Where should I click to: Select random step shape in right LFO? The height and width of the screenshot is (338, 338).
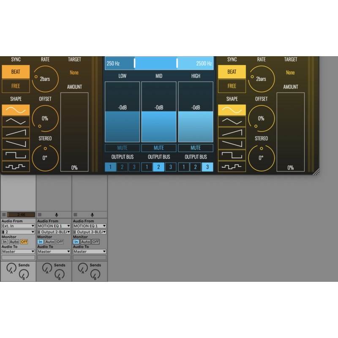tap(232, 166)
